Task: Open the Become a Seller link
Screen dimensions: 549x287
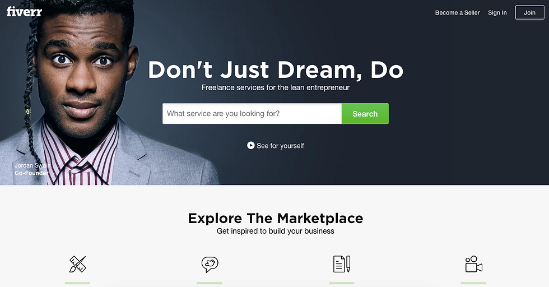Action: tap(457, 13)
